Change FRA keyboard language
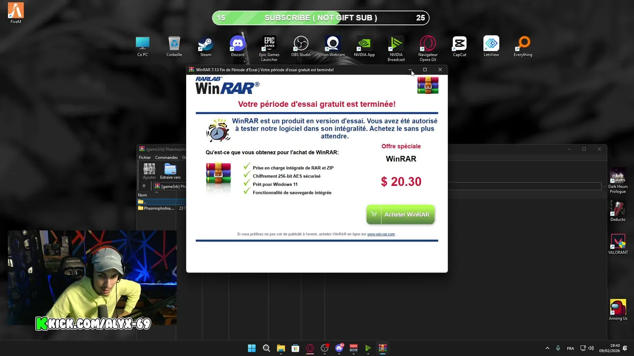634x356 pixels. tap(571, 348)
